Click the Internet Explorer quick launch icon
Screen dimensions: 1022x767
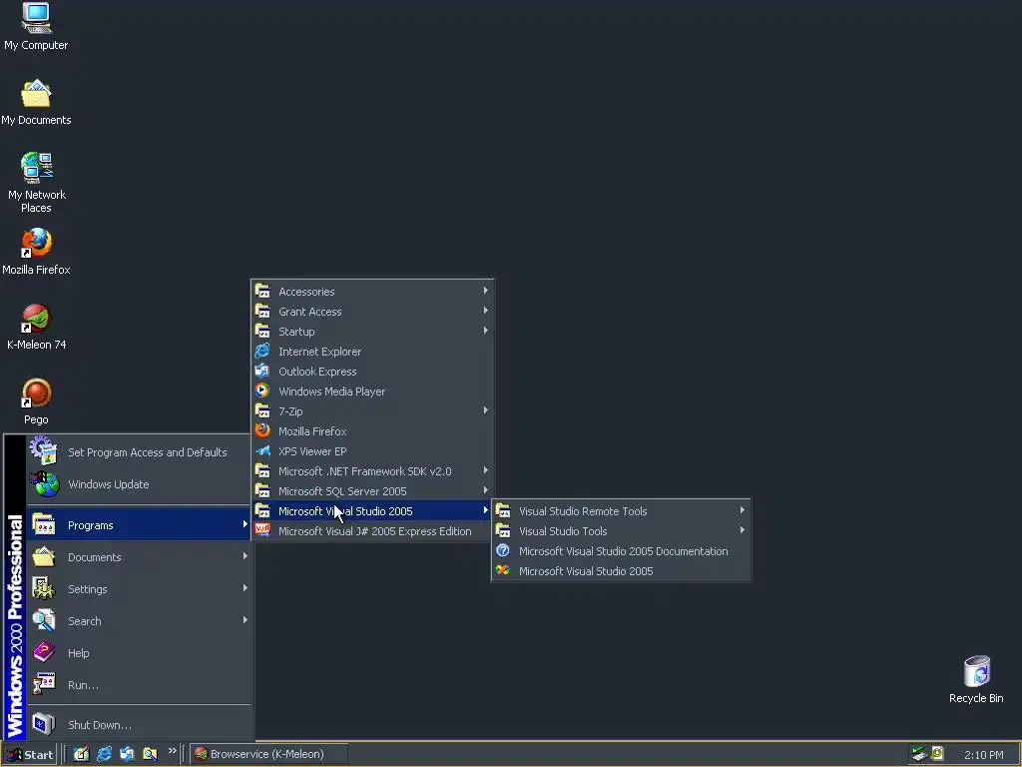(104, 754)
